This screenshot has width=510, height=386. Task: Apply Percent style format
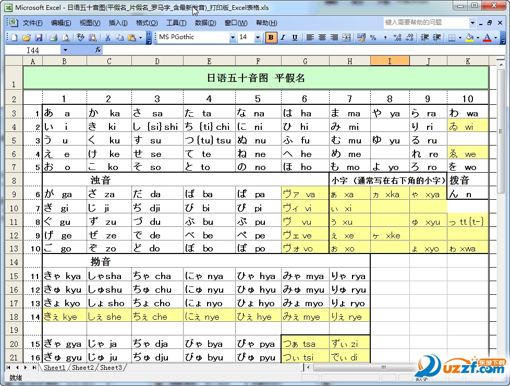[373, 38]
